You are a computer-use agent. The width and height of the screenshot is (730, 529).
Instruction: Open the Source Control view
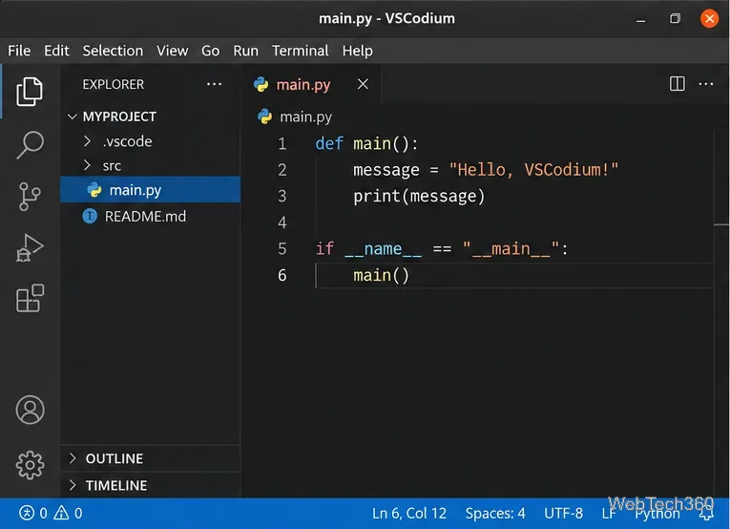30,197
